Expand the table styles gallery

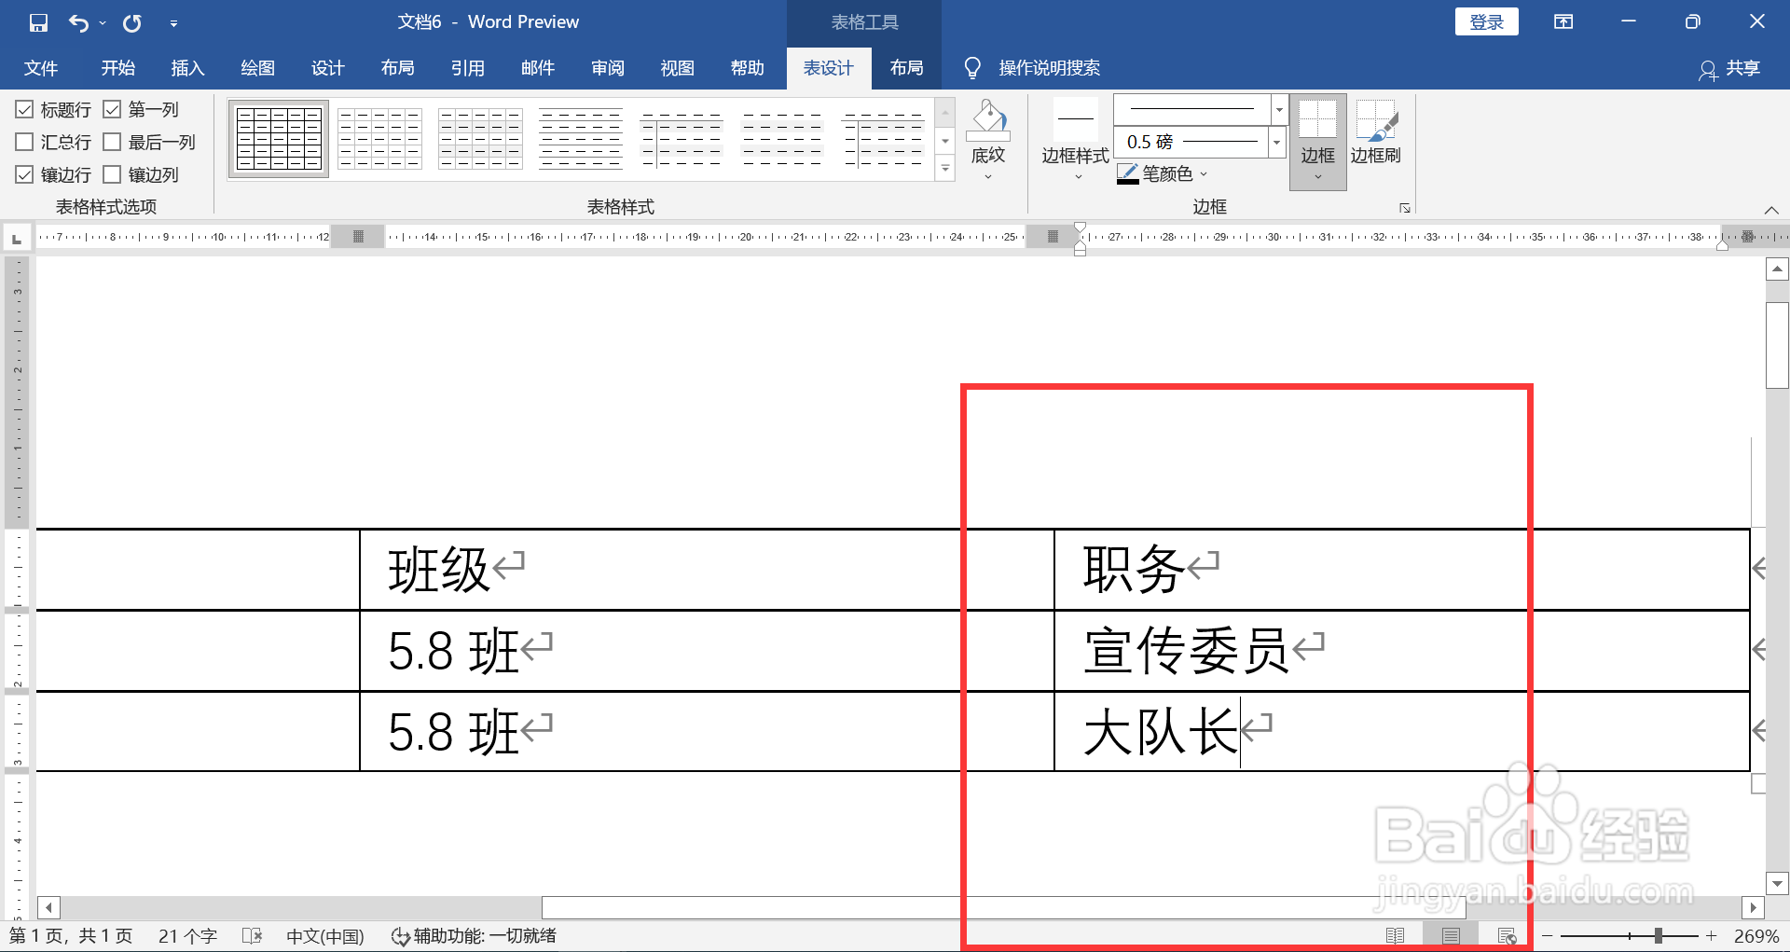[944, 169]
